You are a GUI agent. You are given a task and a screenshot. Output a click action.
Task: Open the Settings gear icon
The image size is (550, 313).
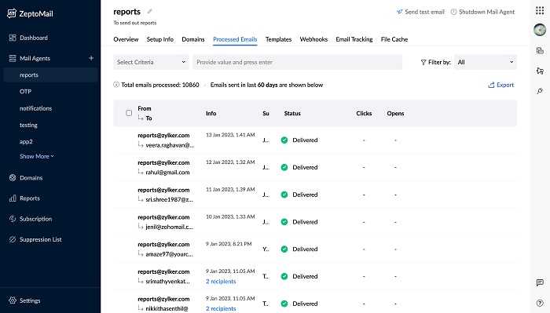[x=13, y=300]
